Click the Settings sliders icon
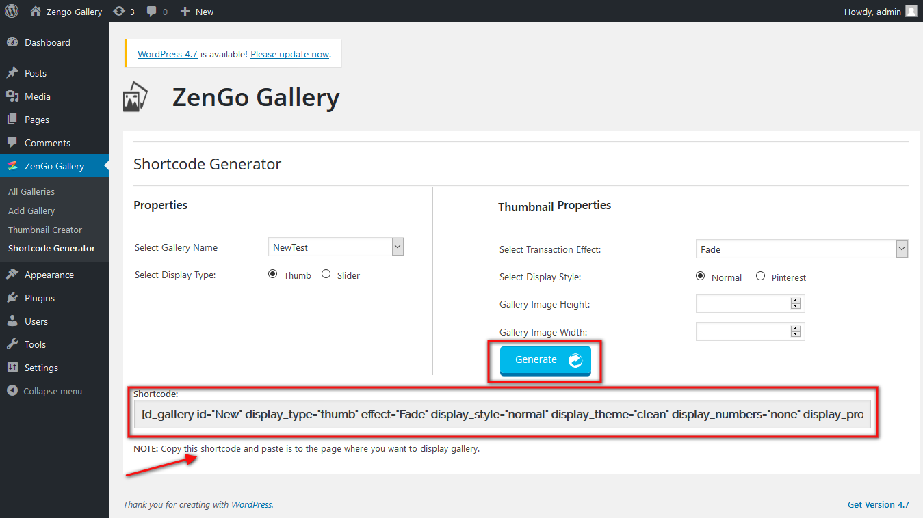923x518 pixels. coord(12,368)
